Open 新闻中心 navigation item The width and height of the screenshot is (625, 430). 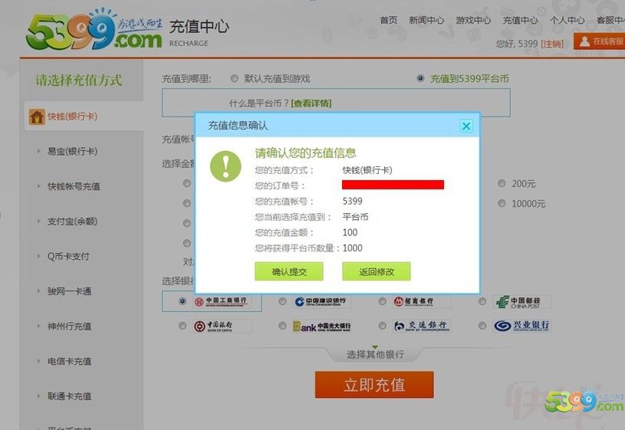pos(426,20)
